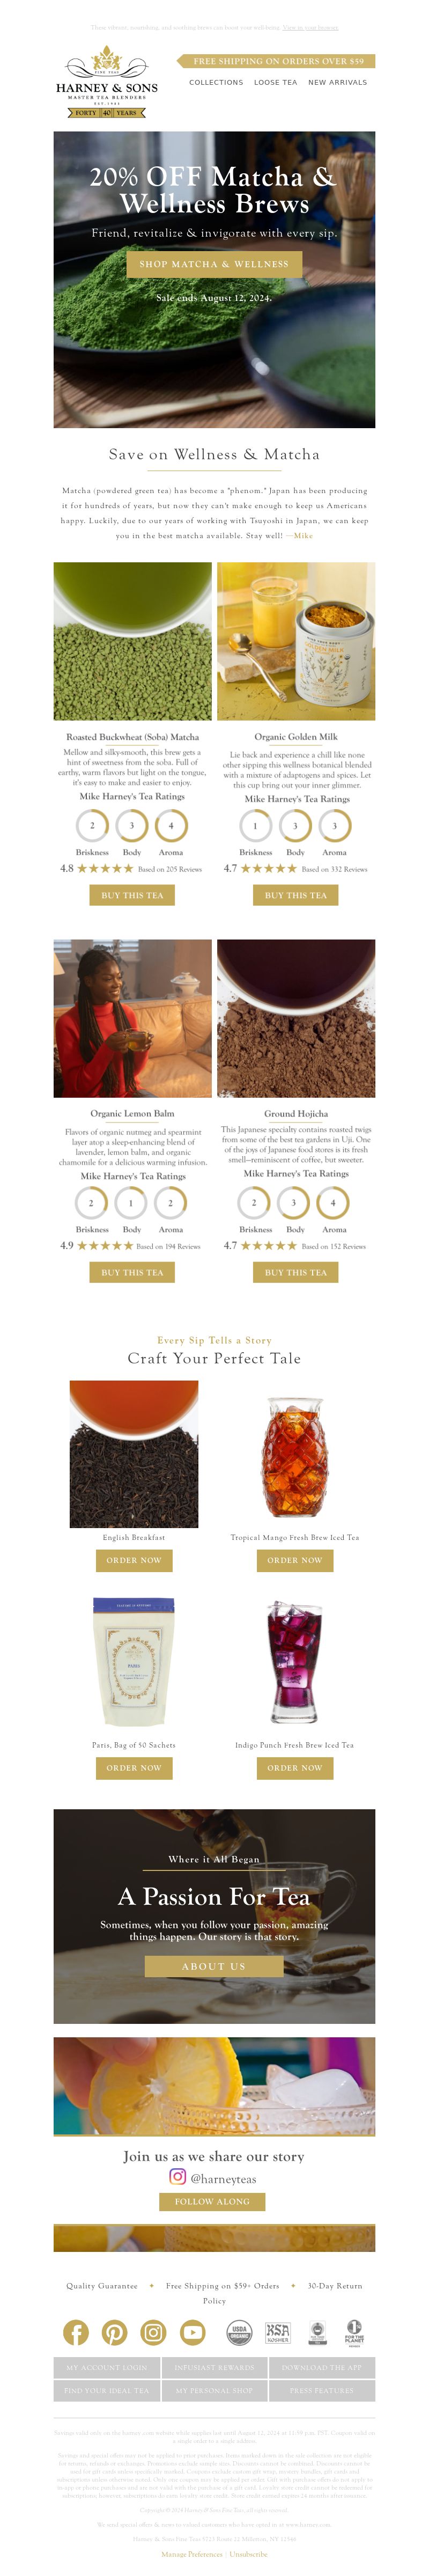429x2576 pixels.
Task: Click the Follow Along button
Action: tap(212, 2201)
